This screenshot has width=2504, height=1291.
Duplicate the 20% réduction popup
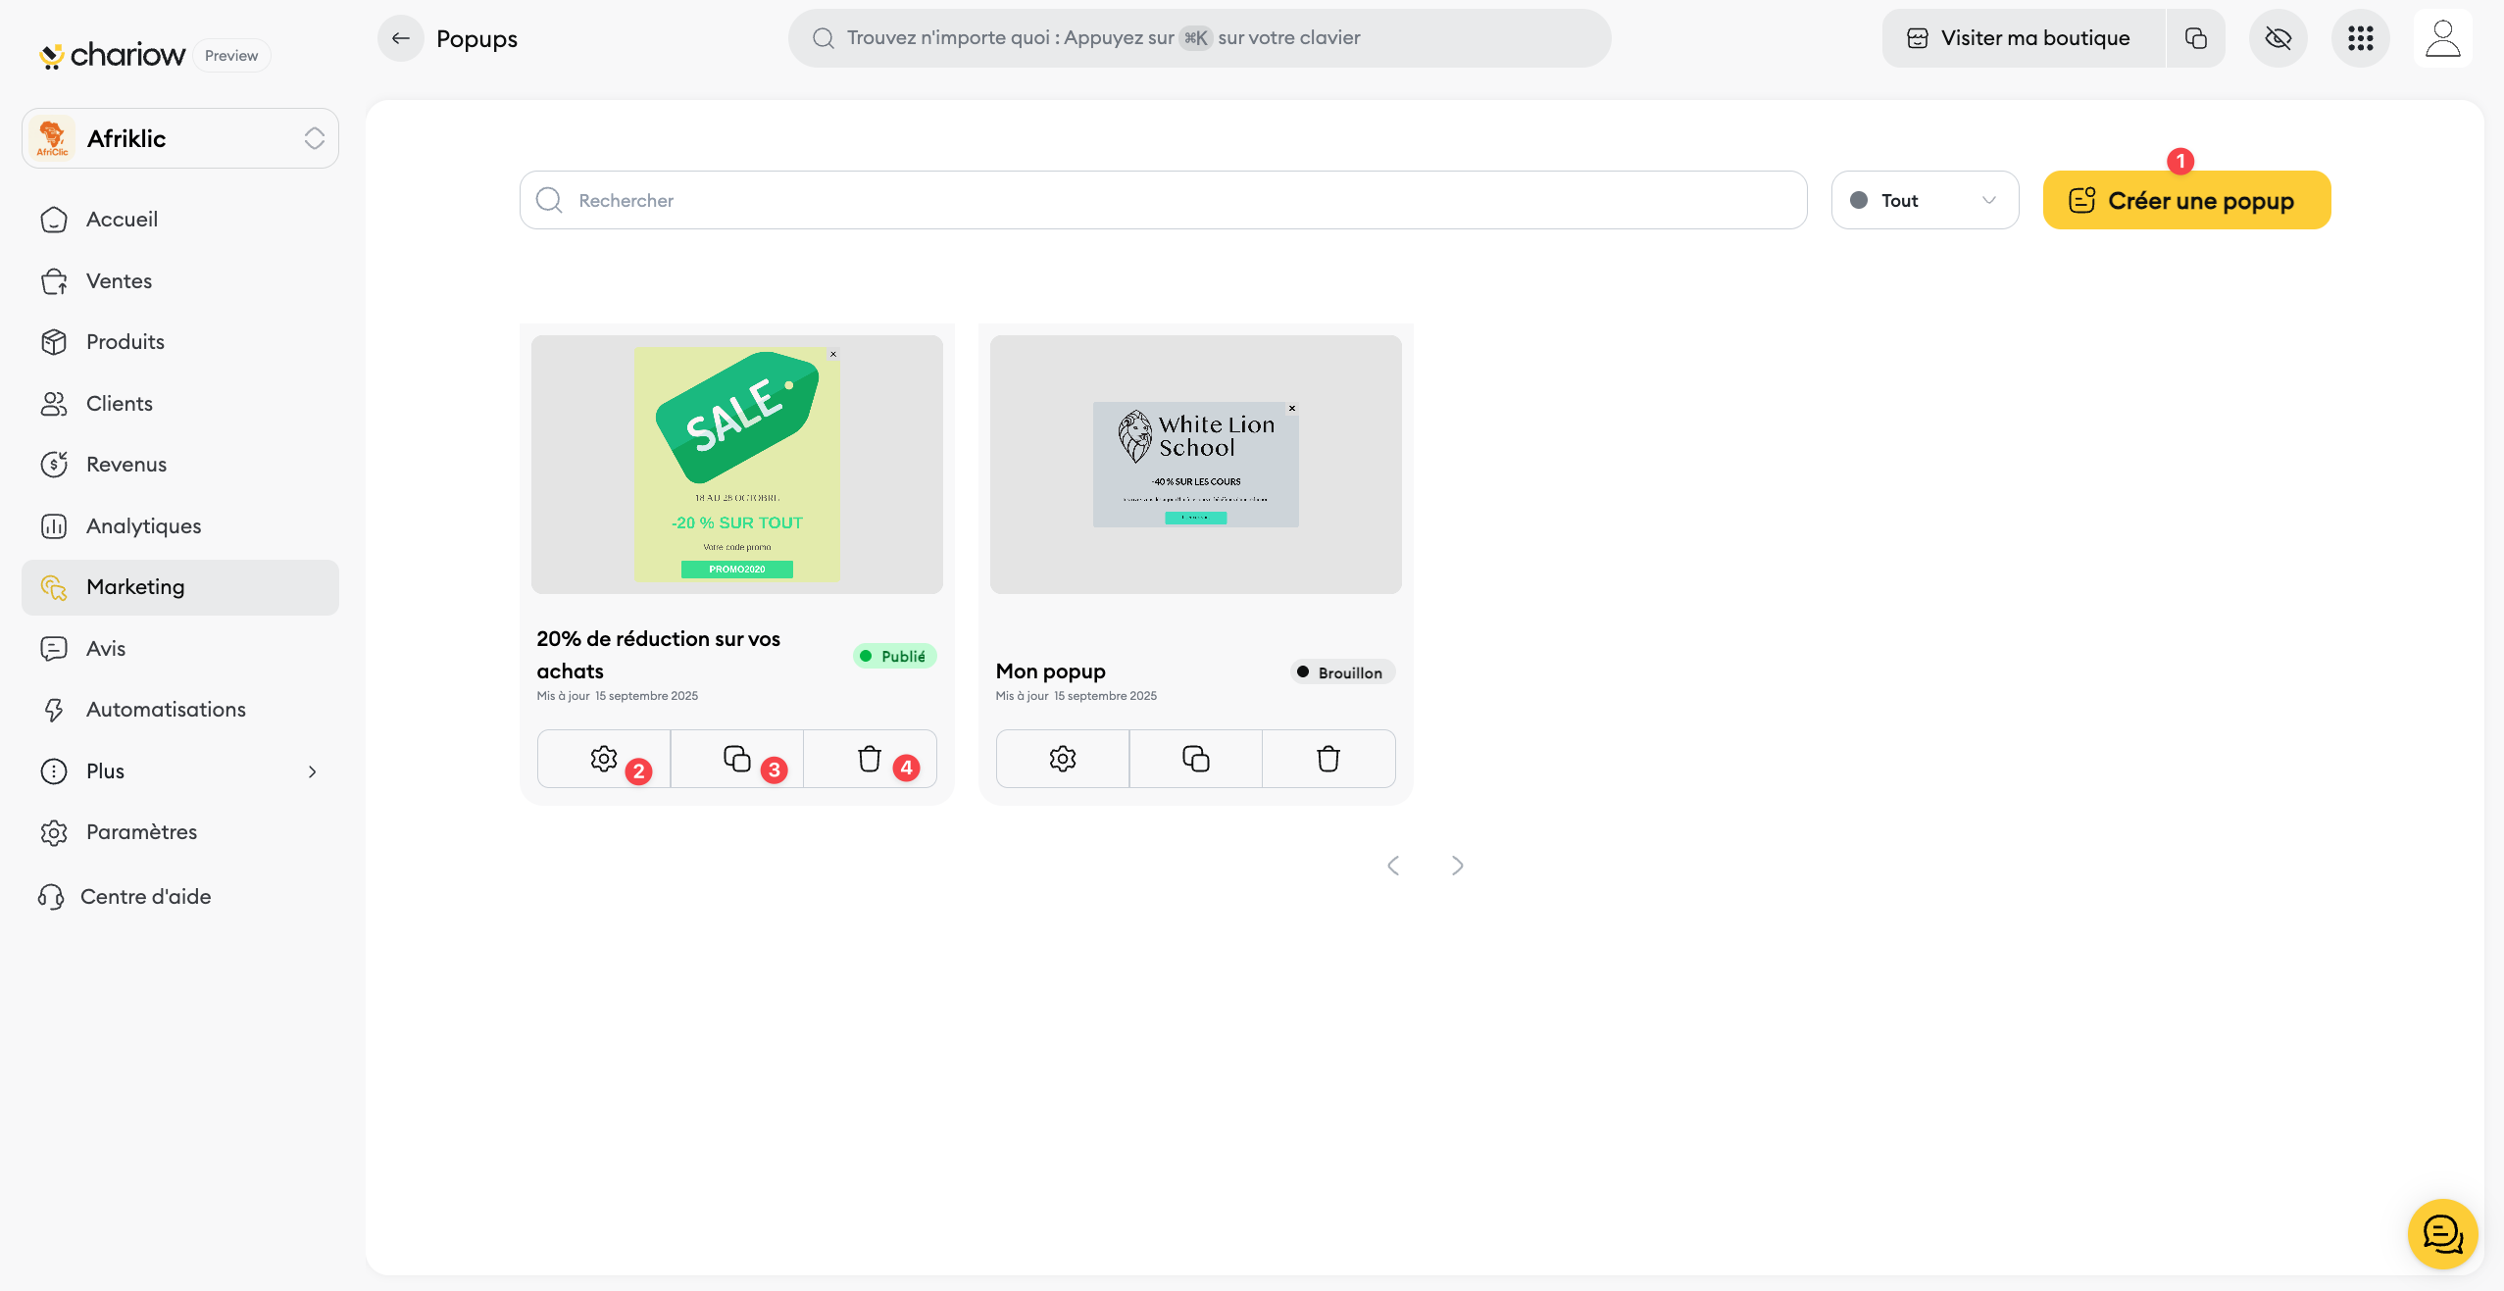736,759
